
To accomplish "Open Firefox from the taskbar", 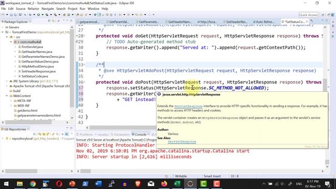I will (164, 184).
